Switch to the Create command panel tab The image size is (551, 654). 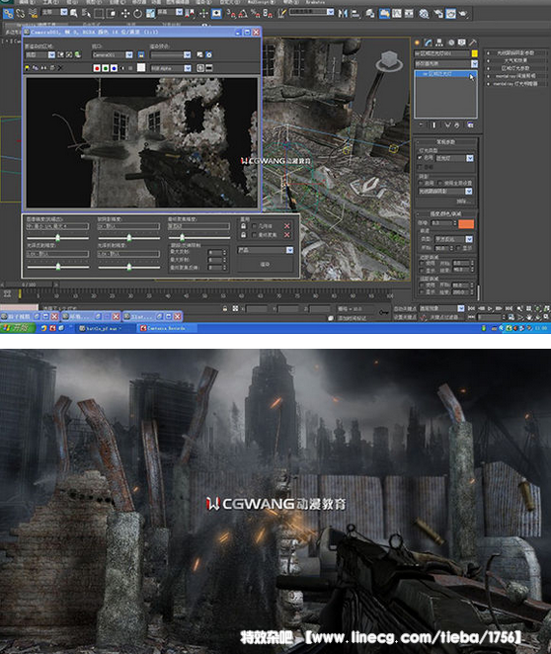tap(418, 42)
